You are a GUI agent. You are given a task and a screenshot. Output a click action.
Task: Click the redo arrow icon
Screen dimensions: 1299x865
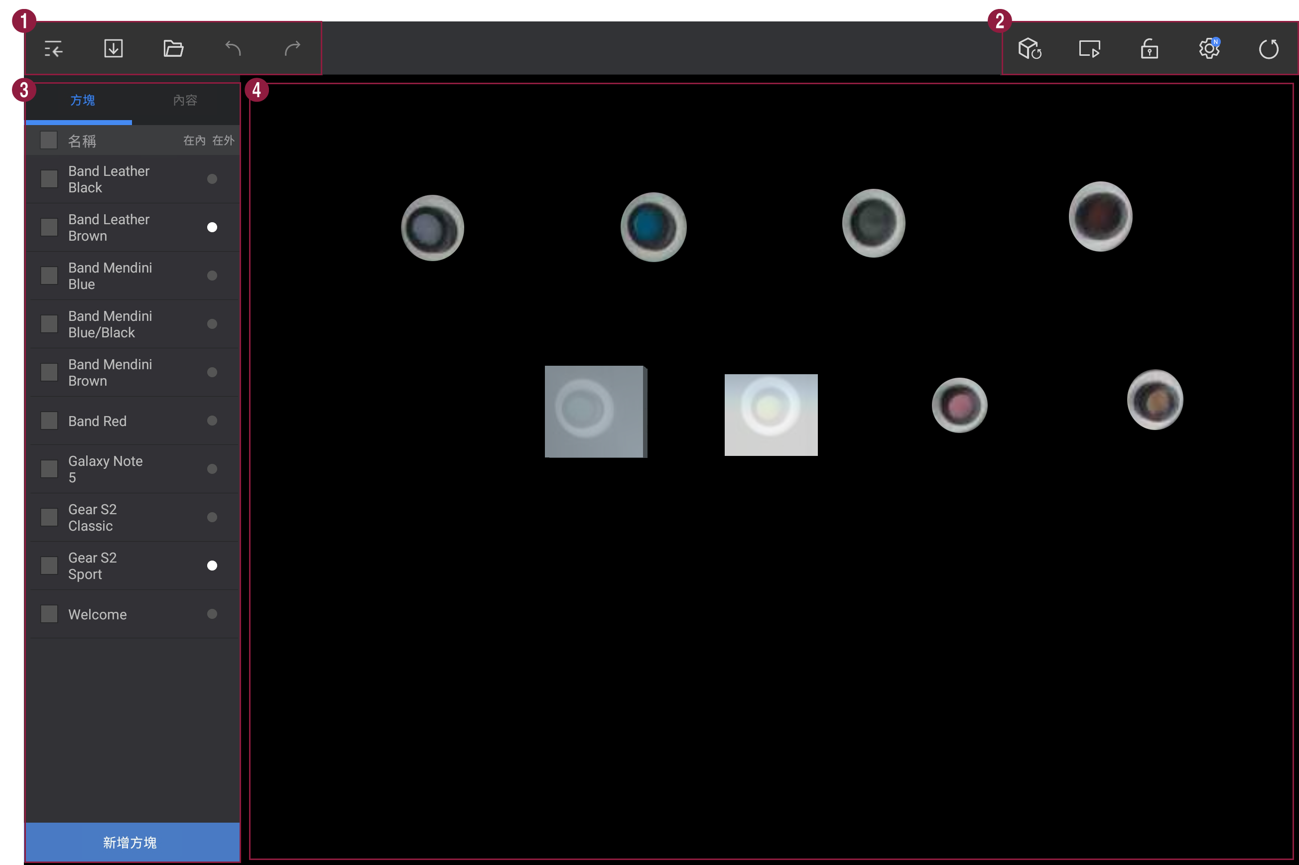click(293, 48)
